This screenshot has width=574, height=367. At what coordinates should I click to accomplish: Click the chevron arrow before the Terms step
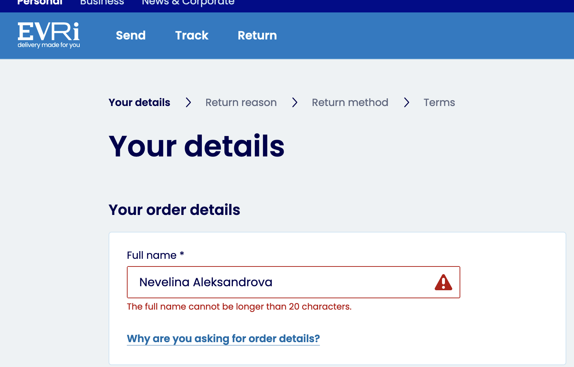[x=406, y=103]
